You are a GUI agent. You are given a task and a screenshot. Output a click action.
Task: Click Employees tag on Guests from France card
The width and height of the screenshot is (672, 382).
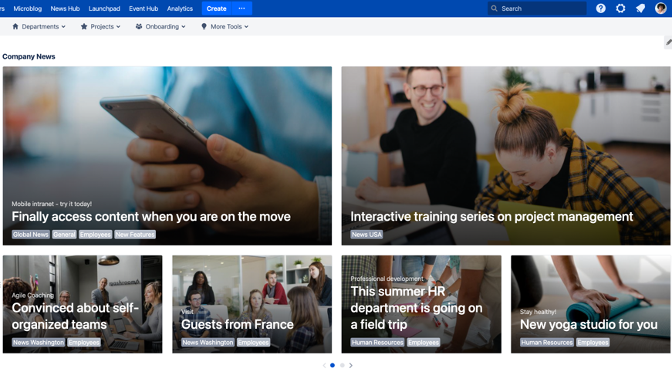pyautogui.click(x=253, y=342)
